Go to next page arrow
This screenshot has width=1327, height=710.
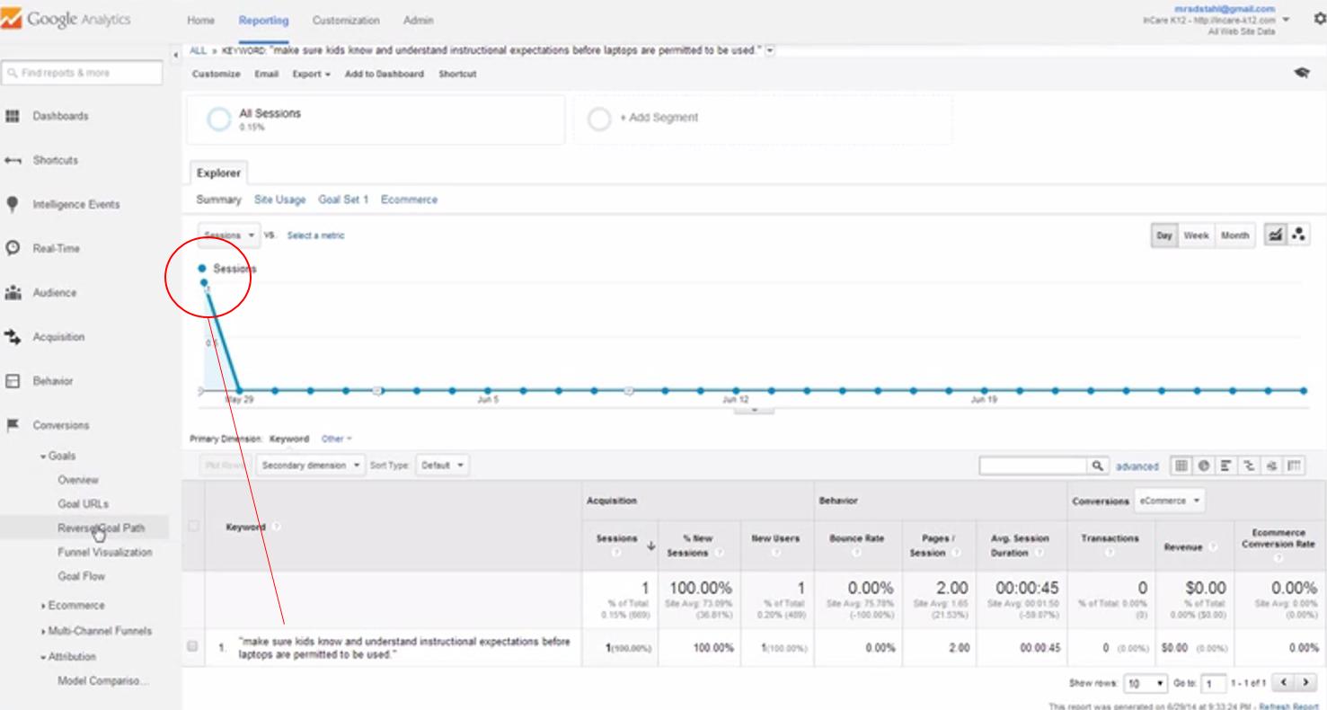click(1306, 683)
